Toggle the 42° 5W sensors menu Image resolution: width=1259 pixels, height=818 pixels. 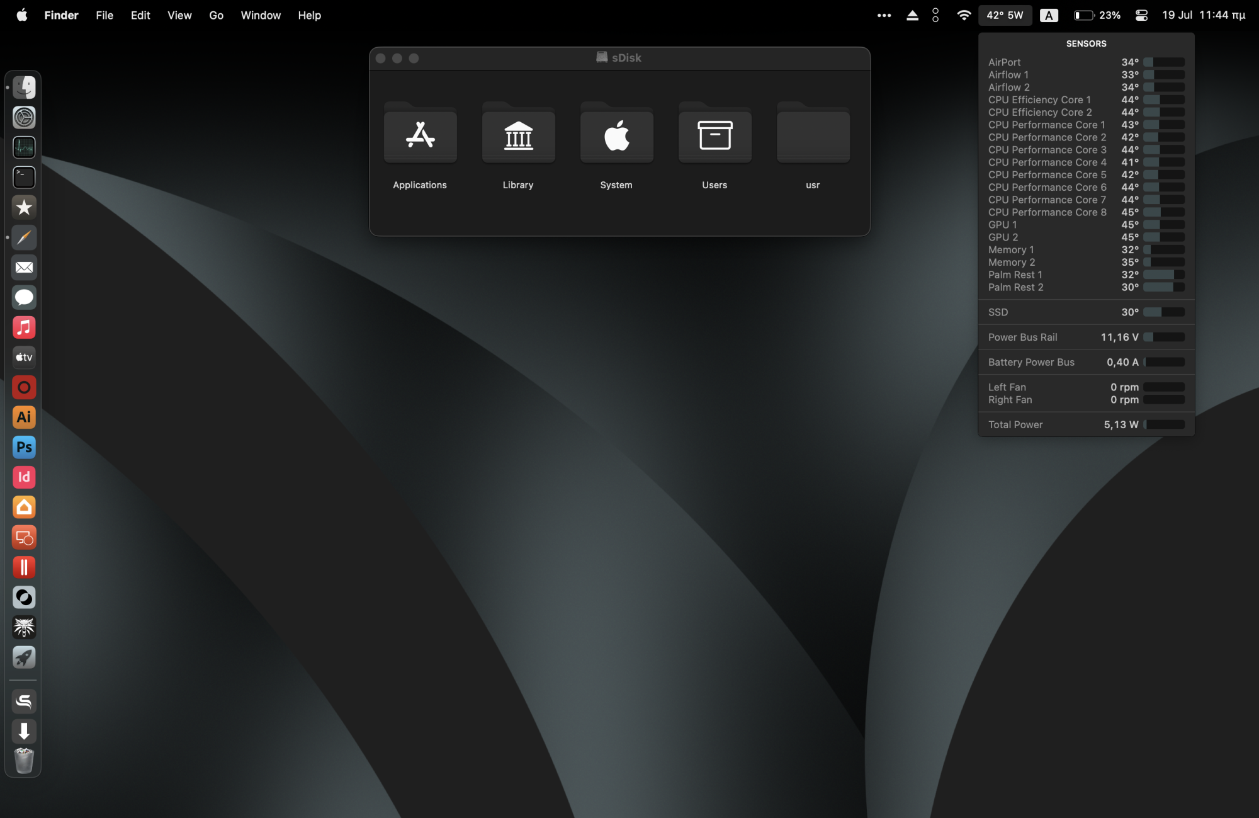(x=1005, y=15)
